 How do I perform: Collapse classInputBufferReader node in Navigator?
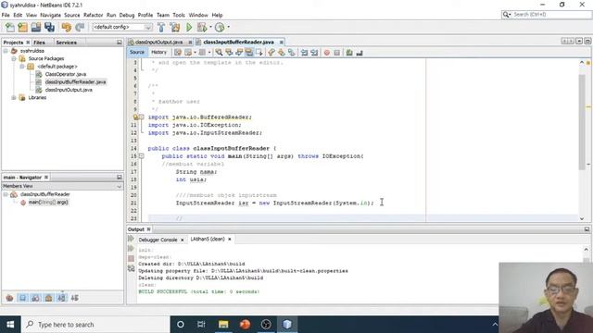point(6,194)
